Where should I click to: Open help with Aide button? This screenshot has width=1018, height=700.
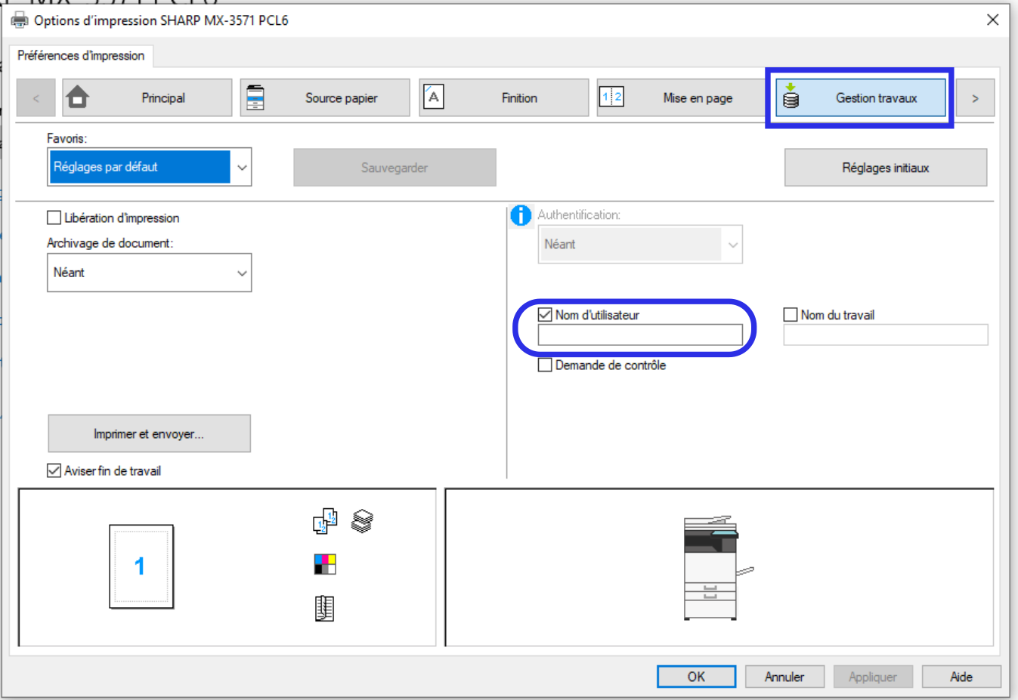[961, 677]
